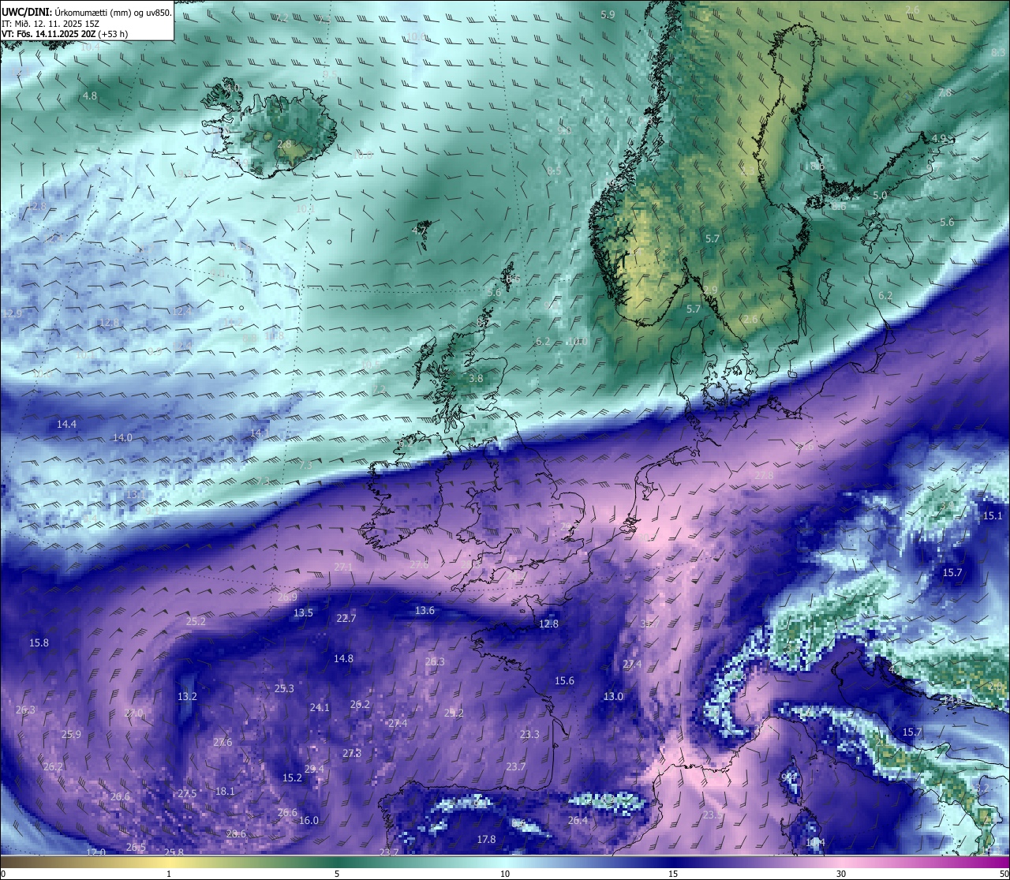Click the colorbar tick label '30'
This screenshot has width=1010, height=880.
pos(841,874)
